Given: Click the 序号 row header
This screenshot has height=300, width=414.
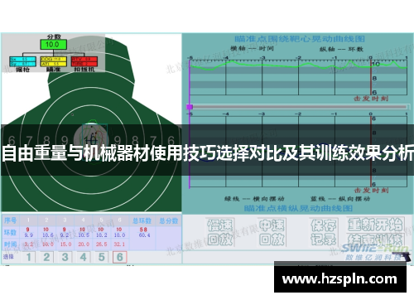Looking at the screenshot, I should (x=10, y=220).
